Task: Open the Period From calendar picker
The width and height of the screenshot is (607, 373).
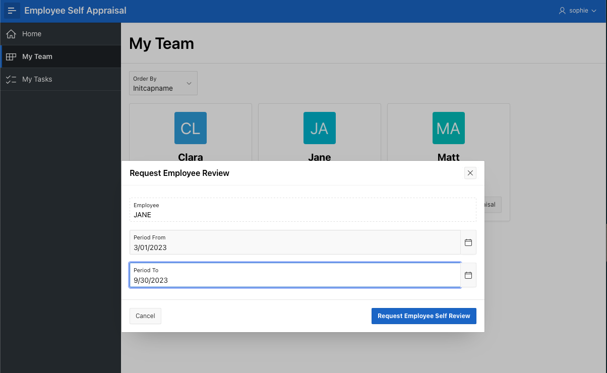Action: (468, 242)
